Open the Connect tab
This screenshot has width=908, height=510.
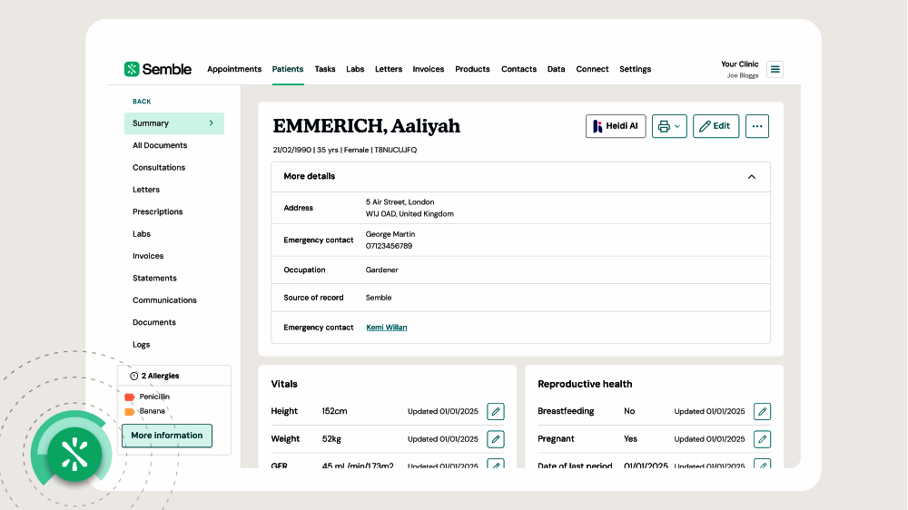tap(592, 69)
